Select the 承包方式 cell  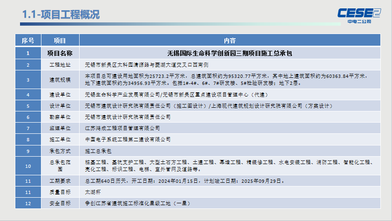[60, 151]
